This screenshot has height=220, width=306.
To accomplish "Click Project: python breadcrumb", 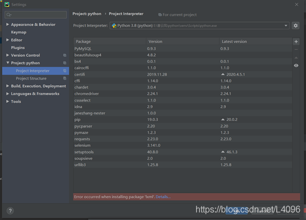I will [87, 14].
